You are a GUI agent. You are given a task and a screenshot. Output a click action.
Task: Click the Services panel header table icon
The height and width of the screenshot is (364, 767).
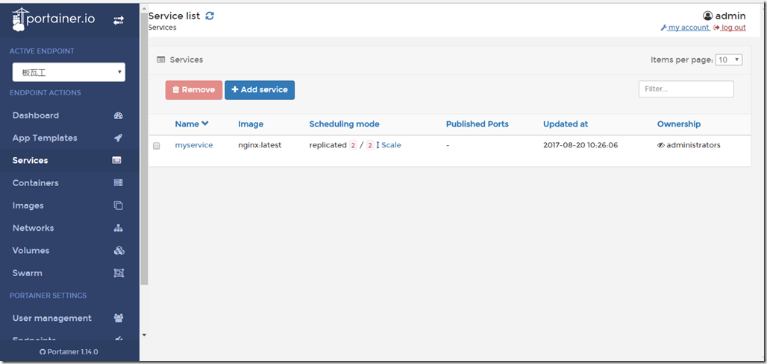[x=160, y=60]
